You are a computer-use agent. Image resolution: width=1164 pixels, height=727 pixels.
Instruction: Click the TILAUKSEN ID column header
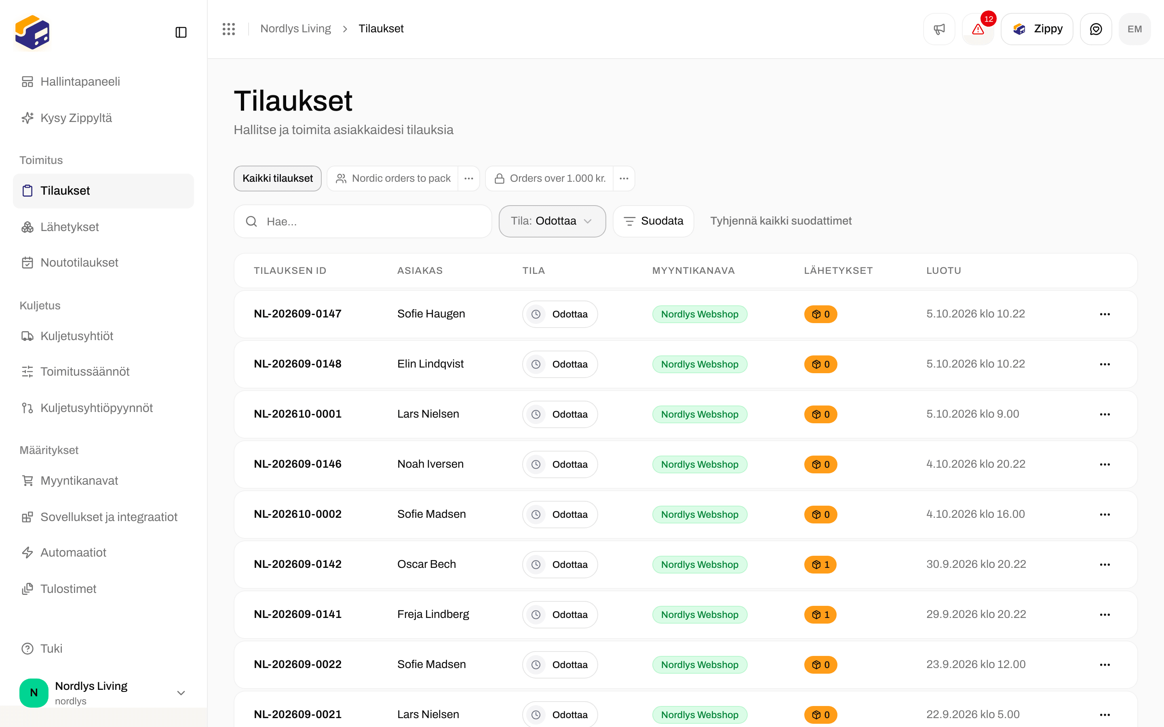[x=290, y=271]
